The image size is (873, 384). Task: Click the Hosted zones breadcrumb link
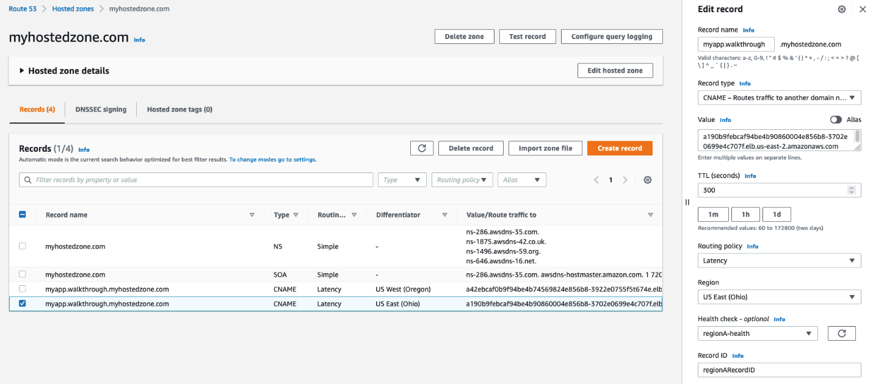(x=72, y=9)
